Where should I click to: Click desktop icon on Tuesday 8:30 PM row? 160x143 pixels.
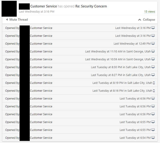point(153,67)
